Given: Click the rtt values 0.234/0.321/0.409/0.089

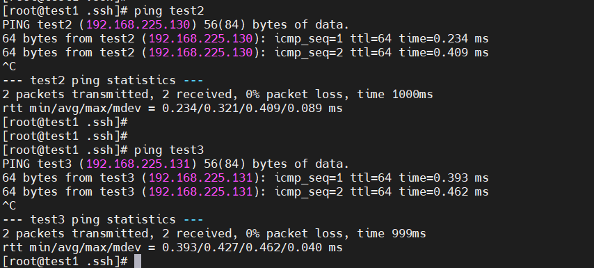Looking at the screenshot, I should pos(241,109).
